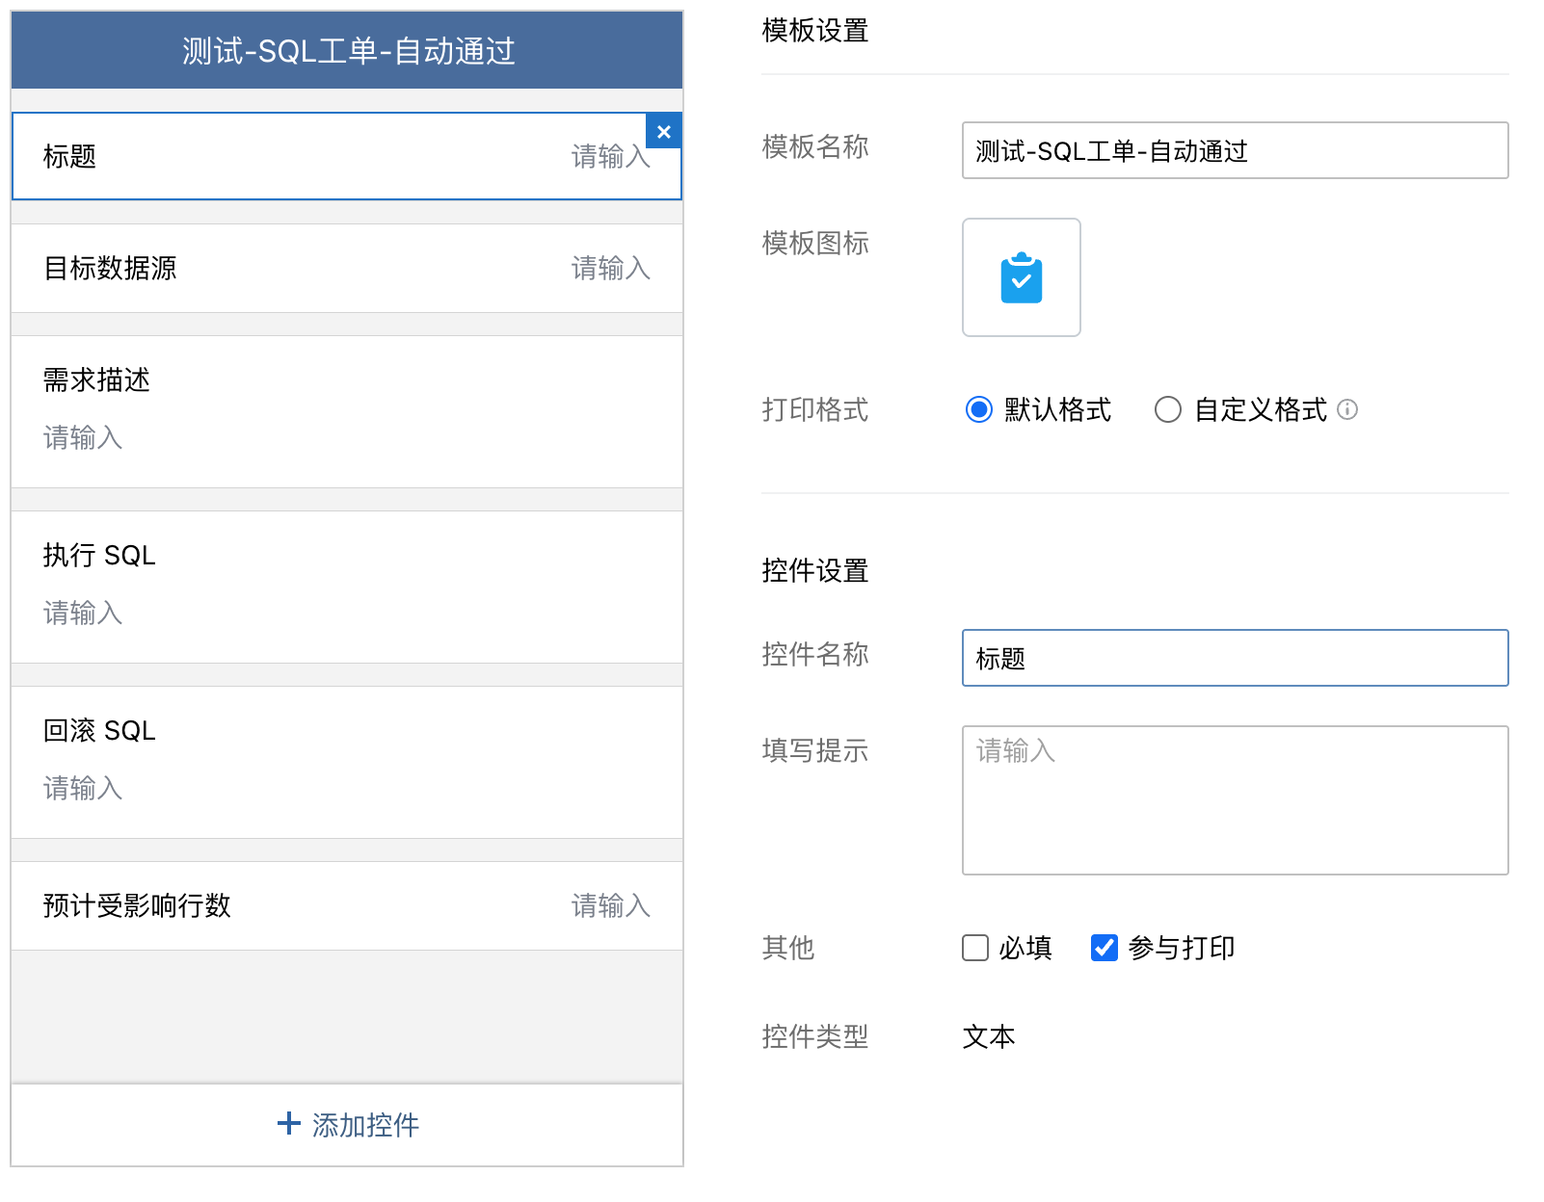The height and width of the screenshot is (1202, 1544).
Task: Select the 执行 SQL form control
Action: coord(347,586)
